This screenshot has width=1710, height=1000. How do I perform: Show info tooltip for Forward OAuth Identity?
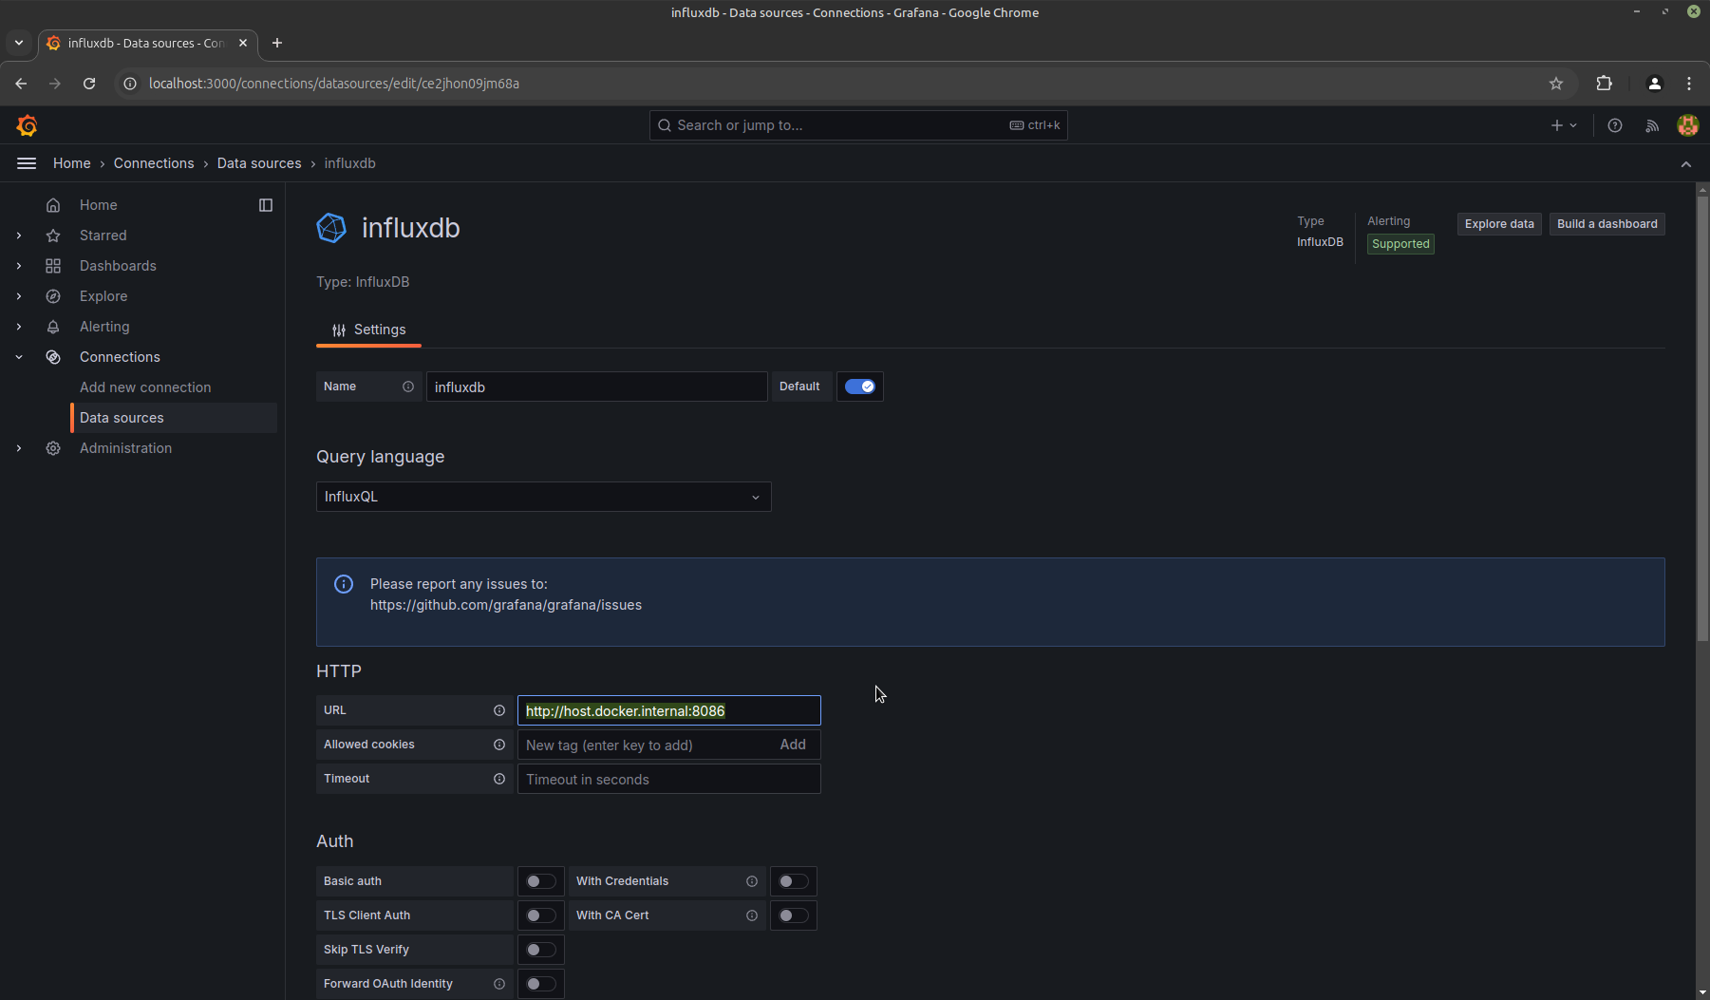tap(499, 984)
